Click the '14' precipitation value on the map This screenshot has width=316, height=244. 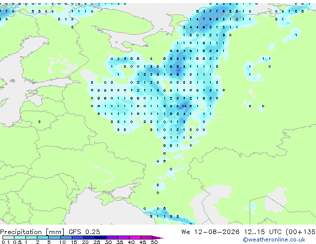click(184, 106)
